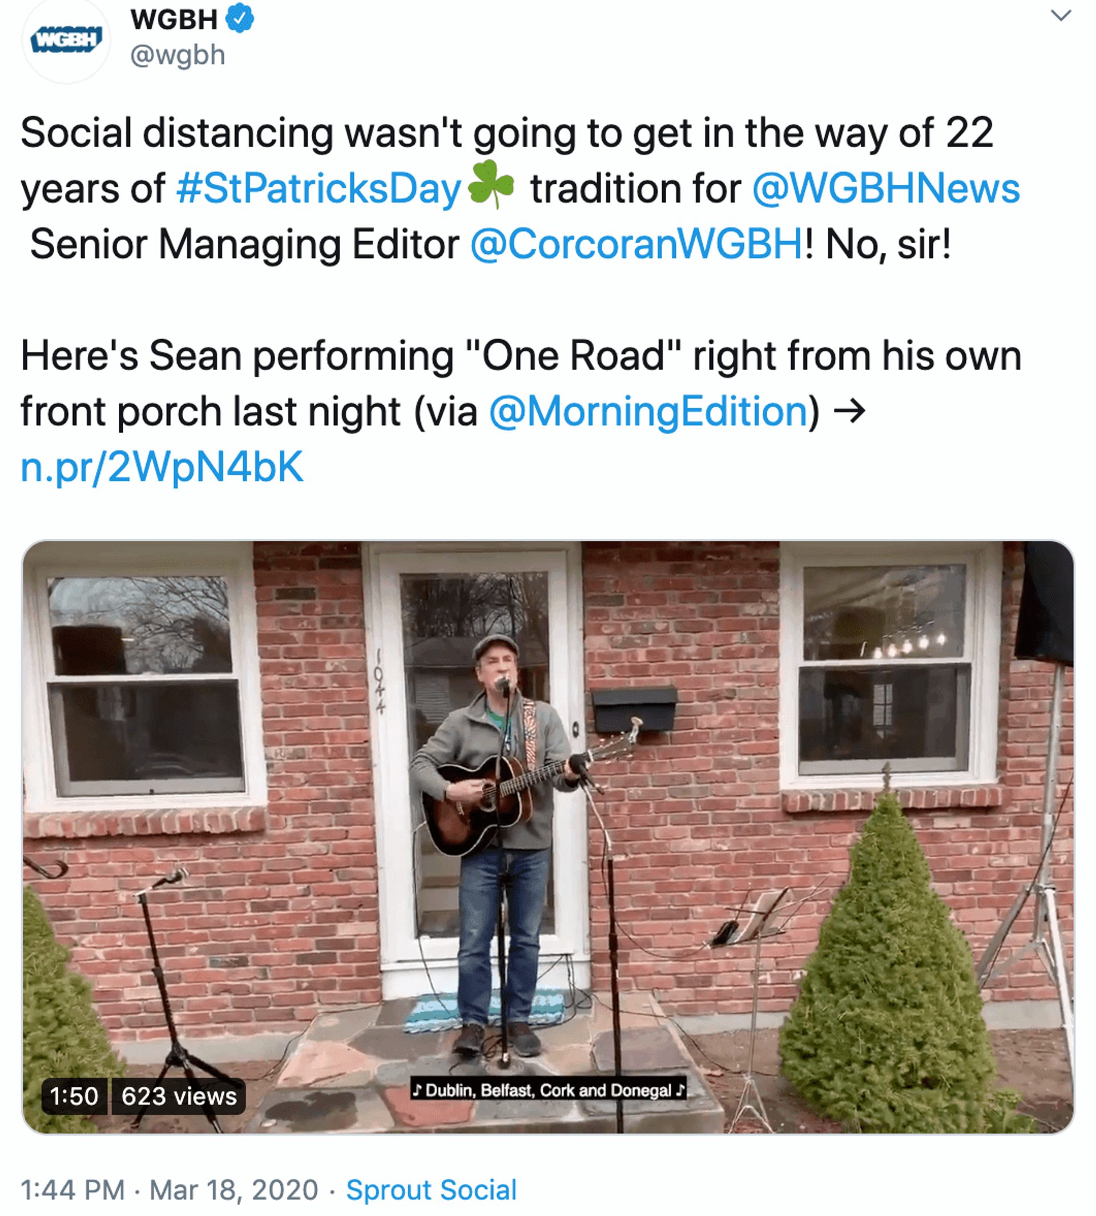Open the WGBH display name profile link

coord(174,19)
